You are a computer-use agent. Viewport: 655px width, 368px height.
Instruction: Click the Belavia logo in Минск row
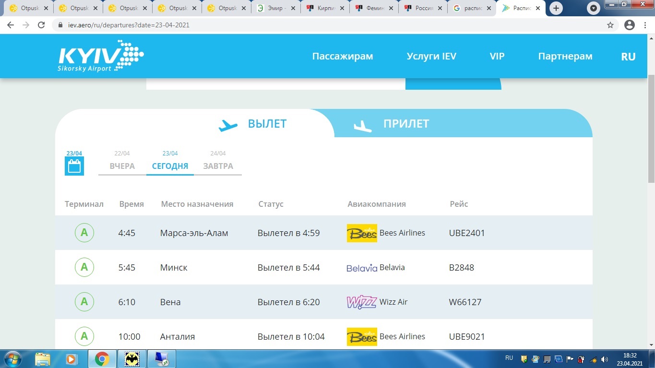pos(362,268)
